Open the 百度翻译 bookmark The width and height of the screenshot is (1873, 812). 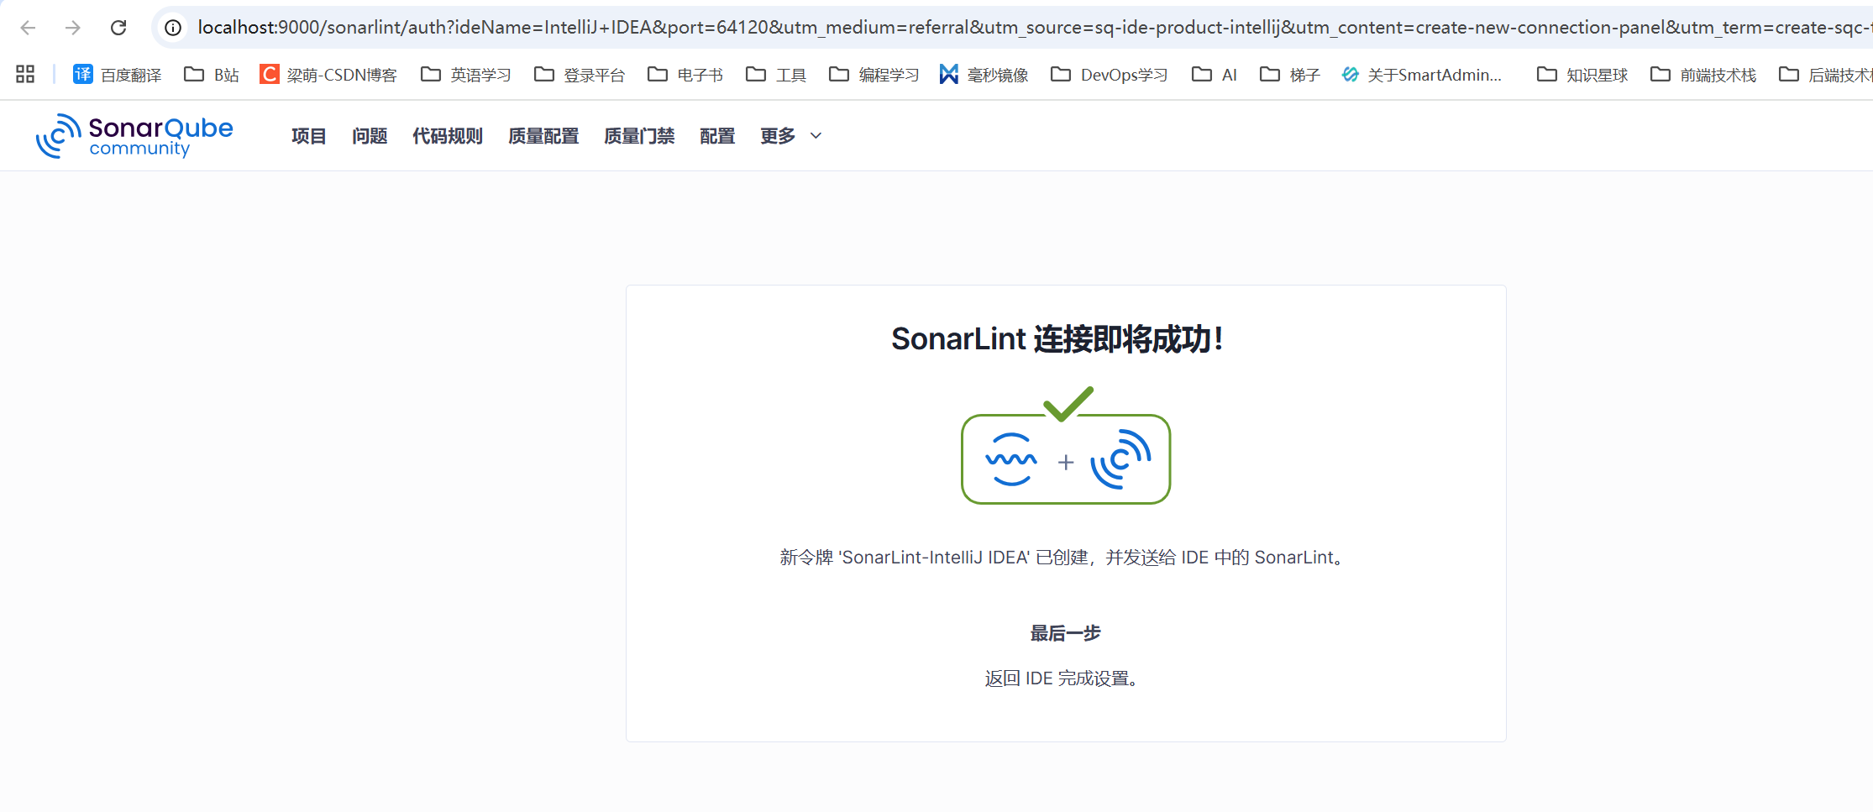click(118, 75)
